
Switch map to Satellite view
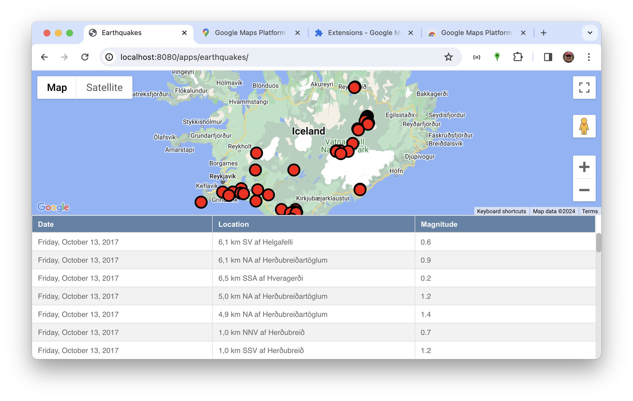click(x=104, y=88)
